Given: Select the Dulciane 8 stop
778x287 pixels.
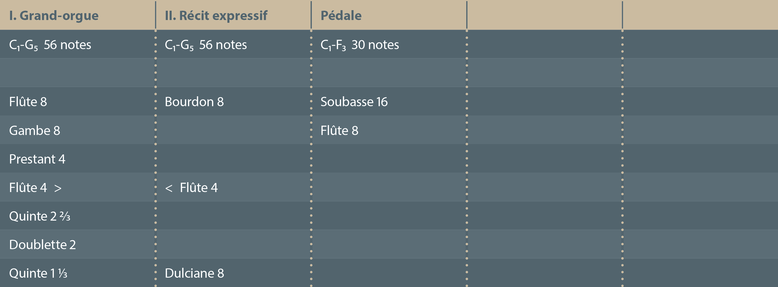Looking at the screenshot, I should pos(194,273).
